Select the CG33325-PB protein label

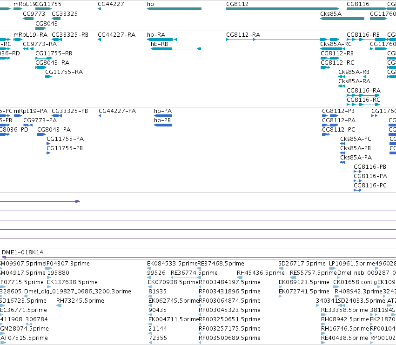(x=70, y=111)
